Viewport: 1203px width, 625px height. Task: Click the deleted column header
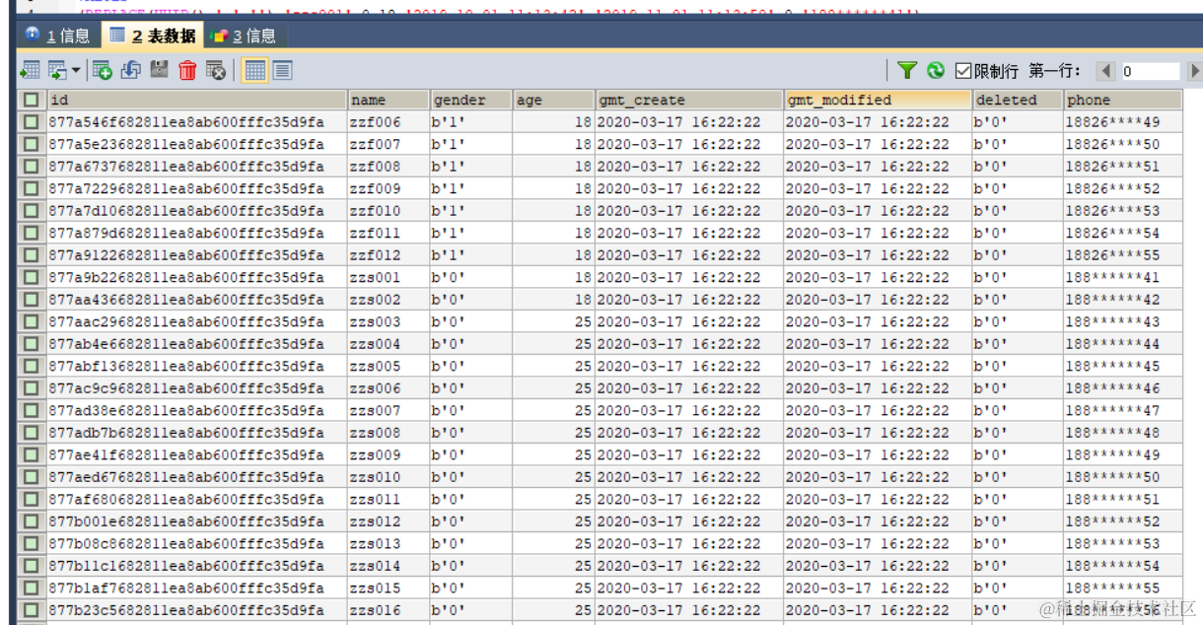click(x=1018, y=100)
